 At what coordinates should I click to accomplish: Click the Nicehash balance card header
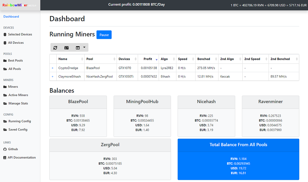206,102
